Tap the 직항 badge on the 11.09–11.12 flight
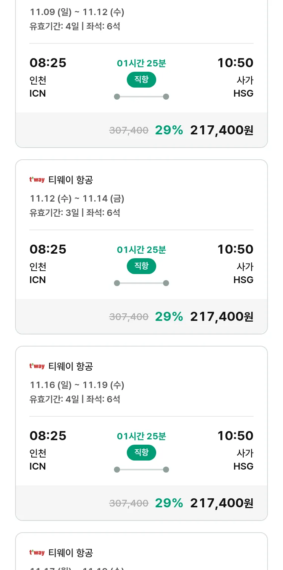Viewport: 283px width, 570px height. click(141, 80)
